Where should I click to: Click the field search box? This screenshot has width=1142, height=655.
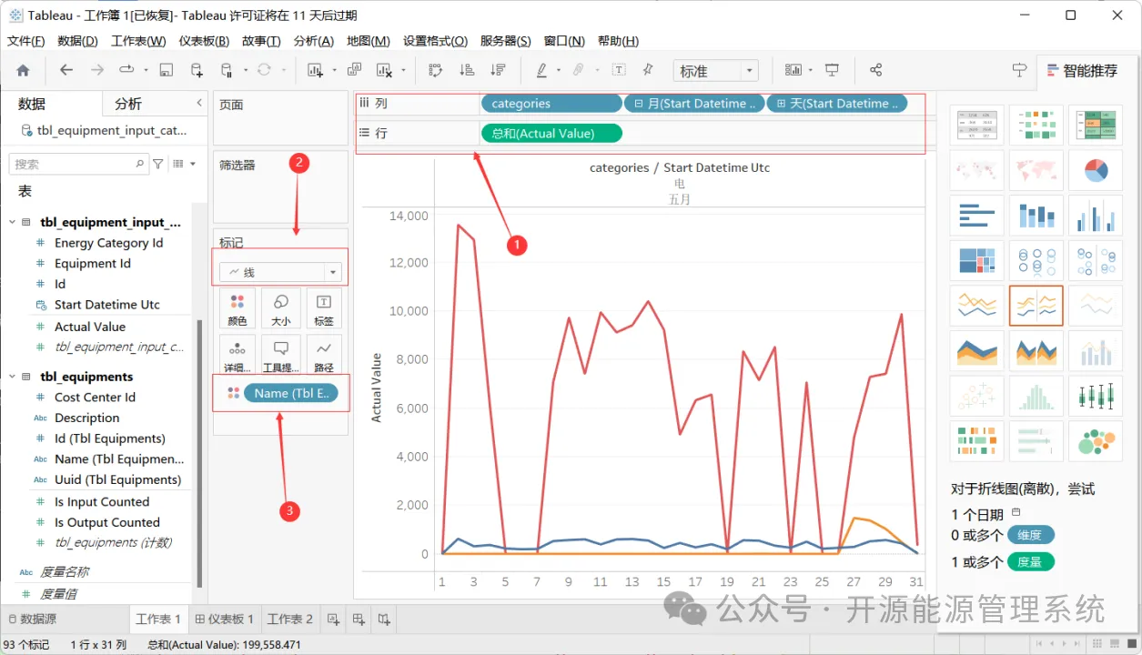[78, 164]
